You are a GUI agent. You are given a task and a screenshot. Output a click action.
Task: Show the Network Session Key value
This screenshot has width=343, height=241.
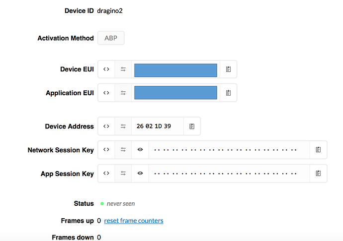point(140,150)
